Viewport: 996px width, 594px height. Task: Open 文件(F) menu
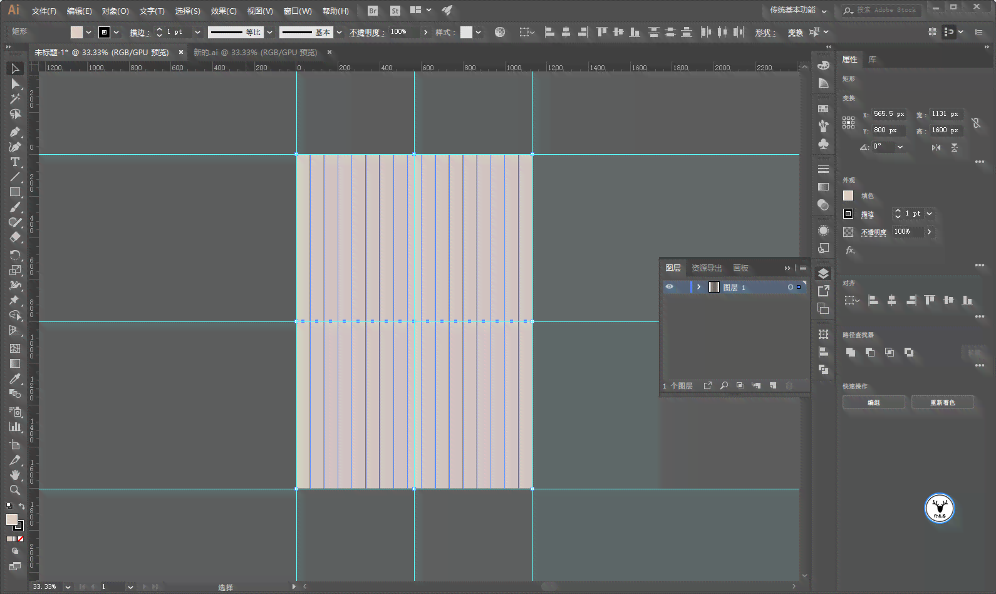pyautogui.click(x=44, y=11)
